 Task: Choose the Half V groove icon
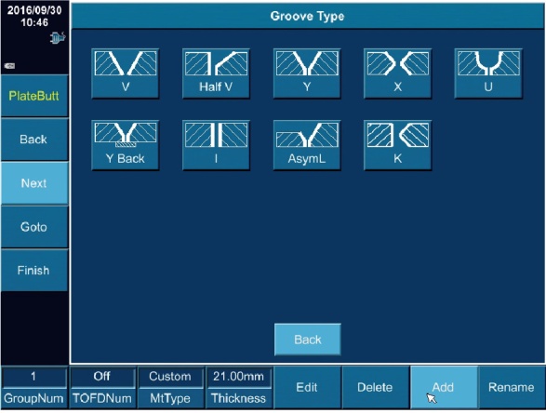coord(216,73)
